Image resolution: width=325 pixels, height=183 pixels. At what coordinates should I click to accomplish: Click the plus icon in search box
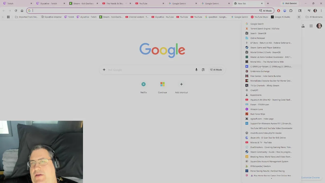click(104, 70)
